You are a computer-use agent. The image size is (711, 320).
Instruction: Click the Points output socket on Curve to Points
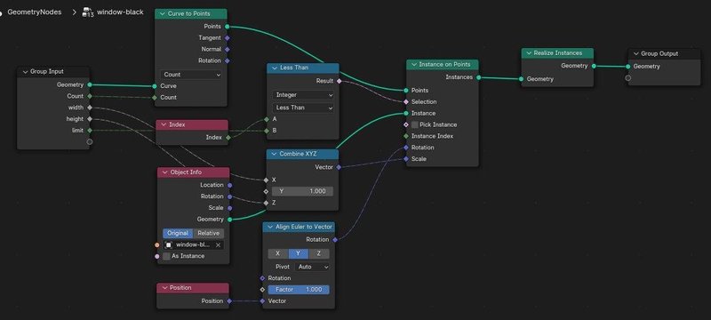(228, 27)
